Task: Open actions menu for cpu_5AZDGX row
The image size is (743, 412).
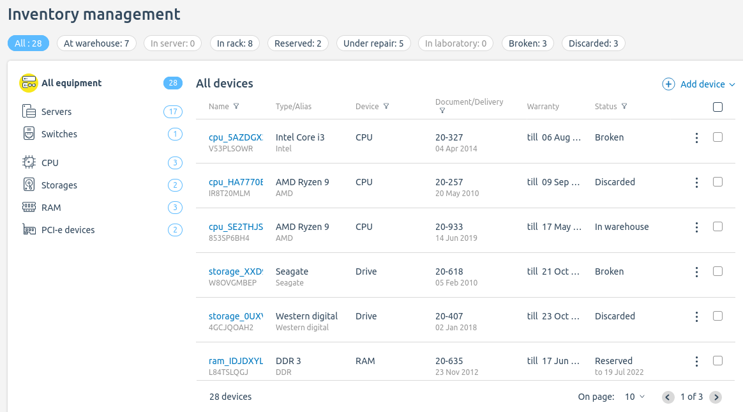Action: (696, 138)
